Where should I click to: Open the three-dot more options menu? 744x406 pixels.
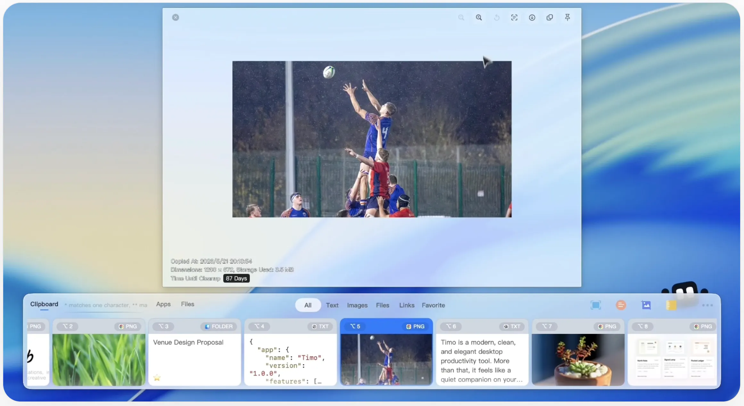coord(707,305)
